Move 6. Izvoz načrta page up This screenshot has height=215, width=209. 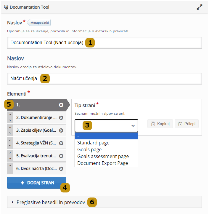point(10,166)
